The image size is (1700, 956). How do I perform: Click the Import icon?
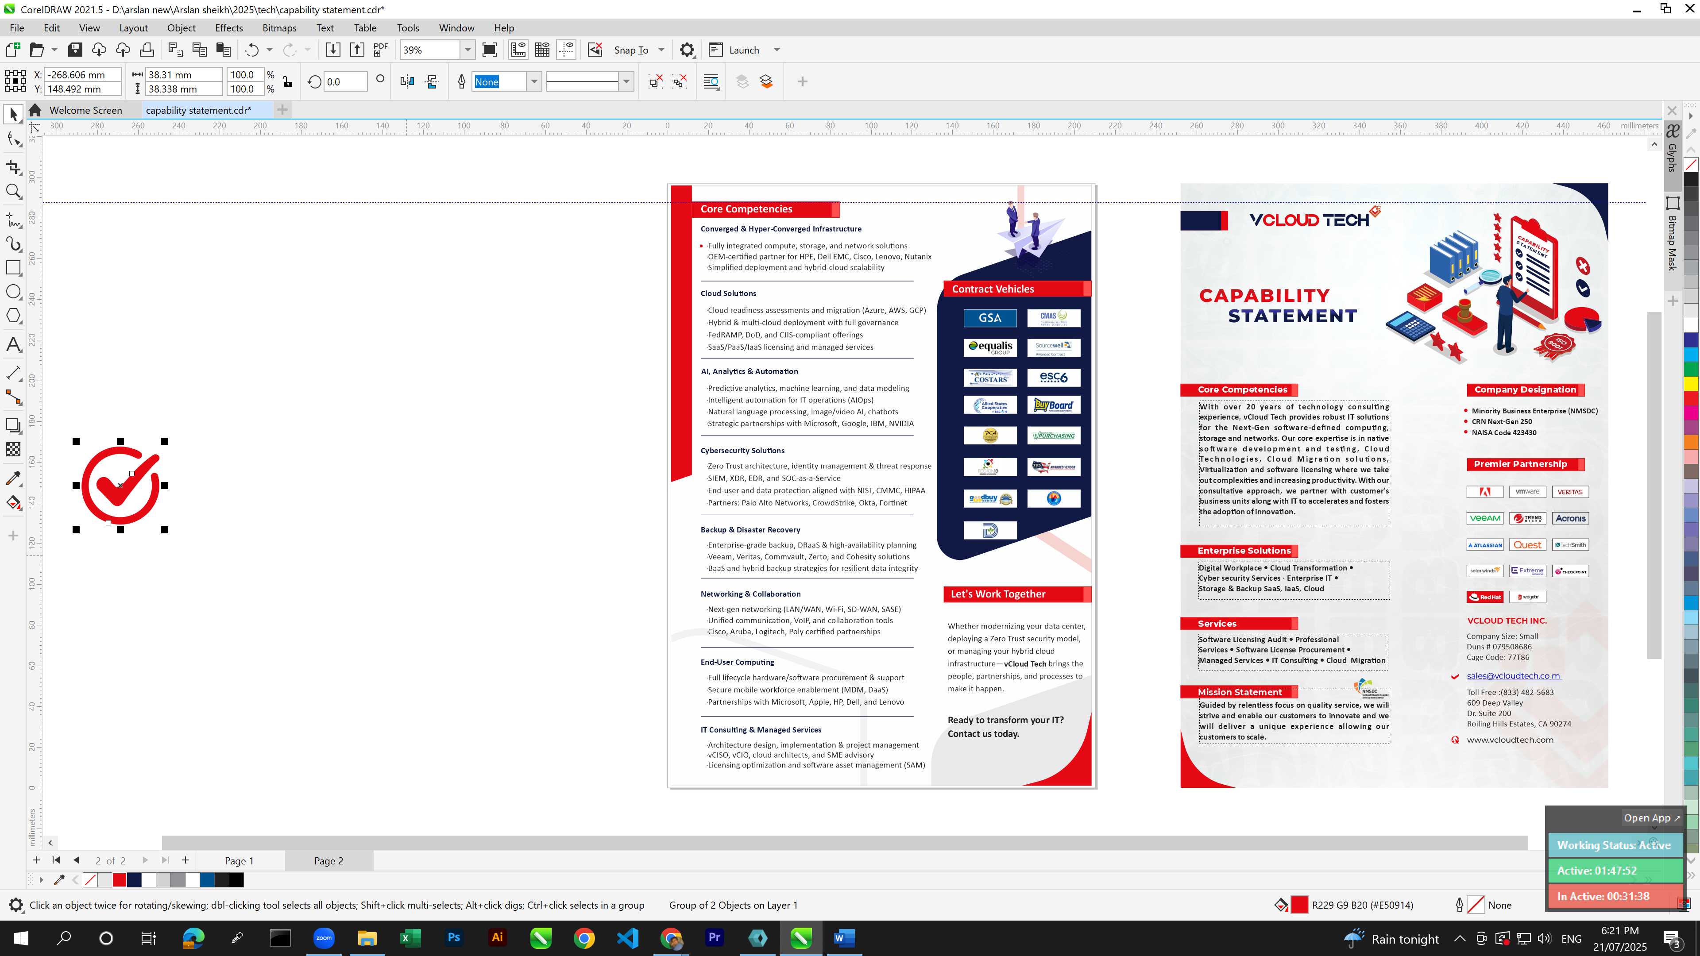[x=333, y=50]
